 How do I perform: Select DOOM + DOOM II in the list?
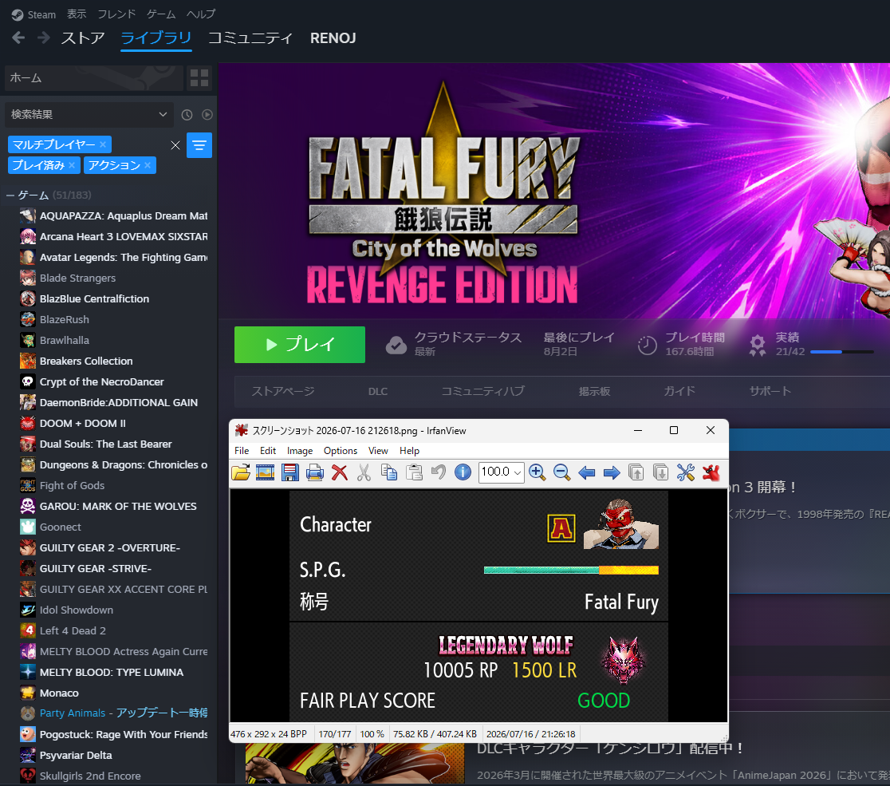click(x=83, y=423)
